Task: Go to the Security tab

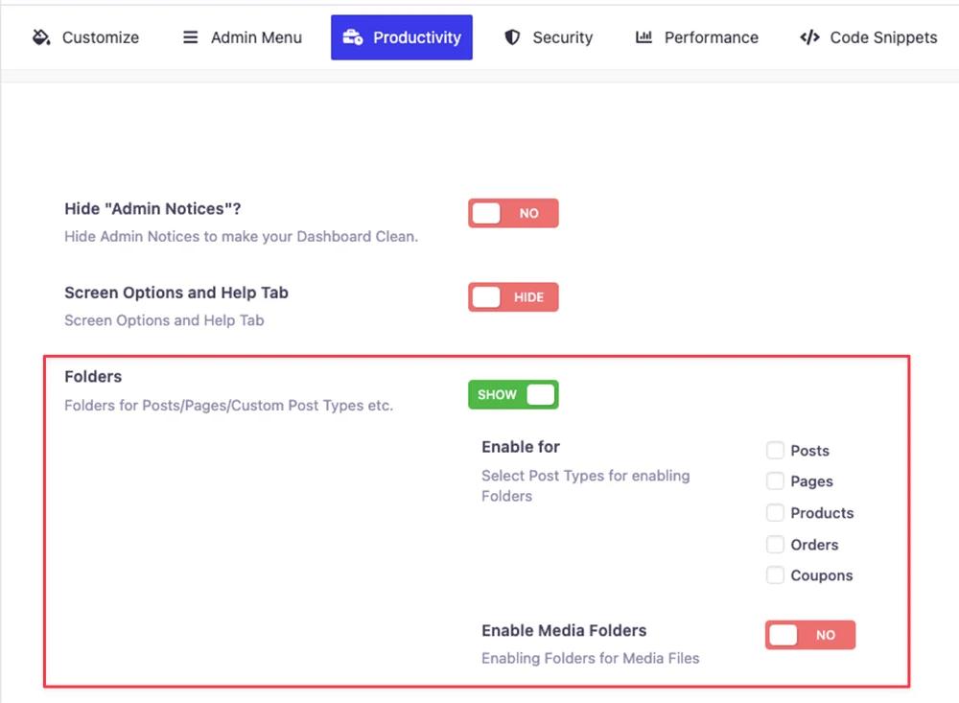Action: coord(549,37)
